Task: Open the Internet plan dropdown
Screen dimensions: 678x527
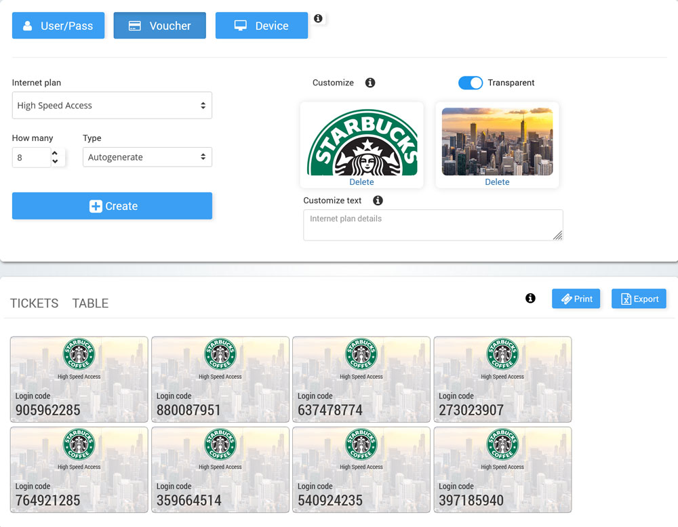Action: (112, 106)
